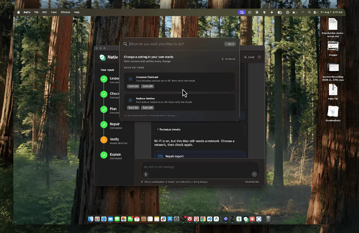This screenshot has width=359, height=233.
Task: Click the Wi-Fi icon in the menu bar
Action: [303, 12]
